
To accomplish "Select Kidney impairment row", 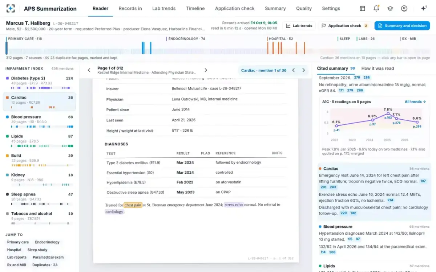I will (40, 180).
